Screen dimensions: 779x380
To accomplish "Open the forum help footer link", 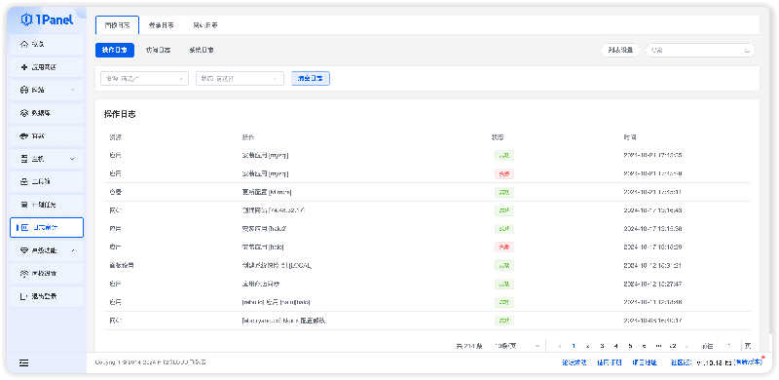I will point(575,362).
